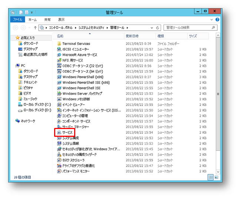The width and height of the screenshot is (238, 198).
Task: Select the タスク スケジューラ icon
Action: [59, 160]
